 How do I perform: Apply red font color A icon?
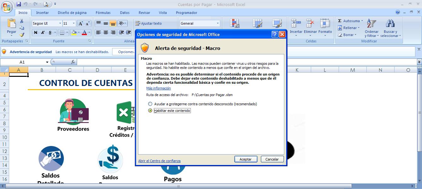84,33
